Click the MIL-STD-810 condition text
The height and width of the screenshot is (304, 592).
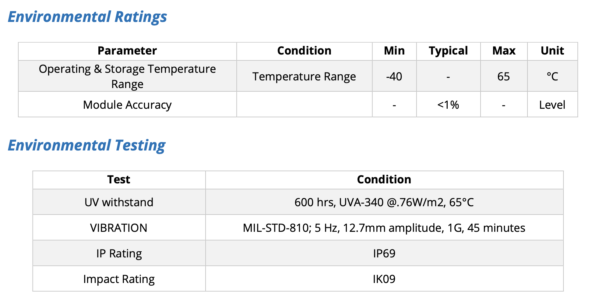384,228
